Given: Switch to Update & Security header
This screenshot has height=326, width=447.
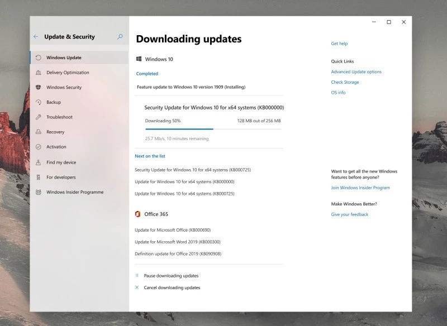Looking at the screenshot, I should click(x=69, y=36).
